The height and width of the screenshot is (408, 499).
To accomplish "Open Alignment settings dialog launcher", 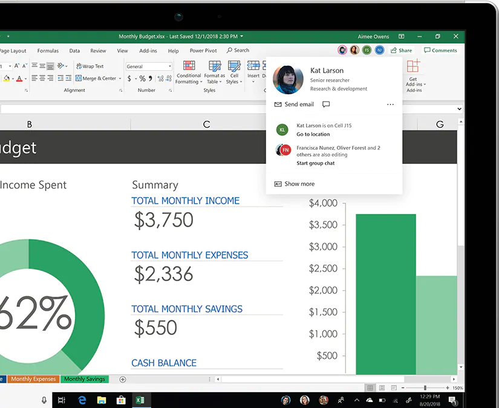I will coord(121,91).
